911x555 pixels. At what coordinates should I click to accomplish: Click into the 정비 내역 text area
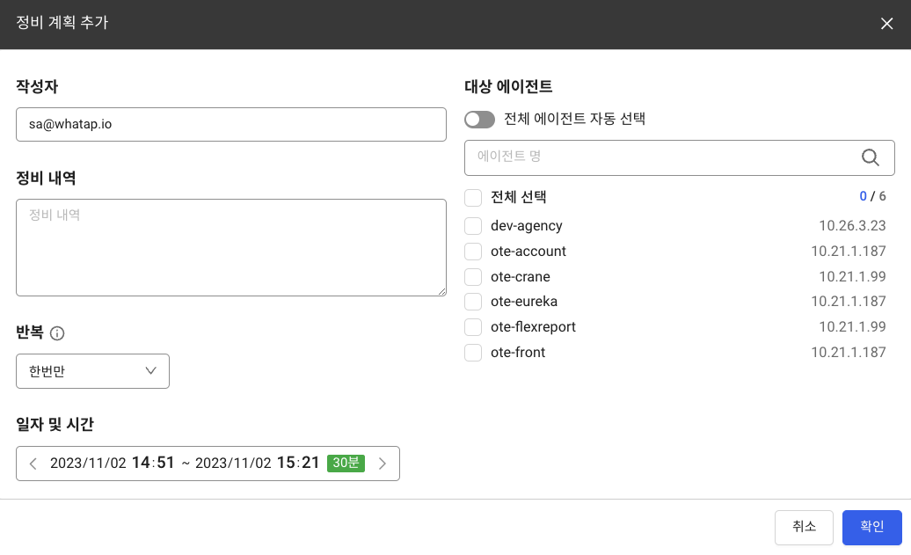pyautogui.click(x=231, y=247)
